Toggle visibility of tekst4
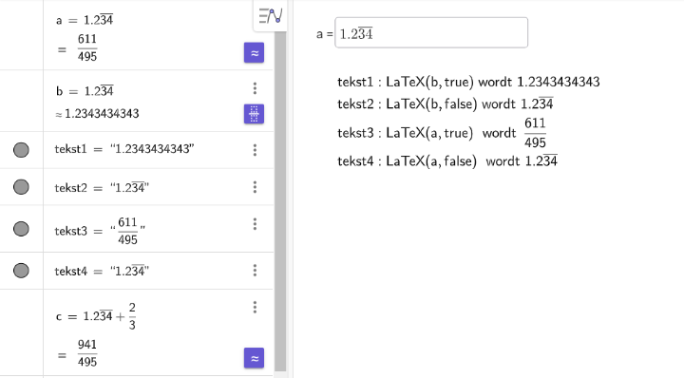 click(x=21, y=271)
